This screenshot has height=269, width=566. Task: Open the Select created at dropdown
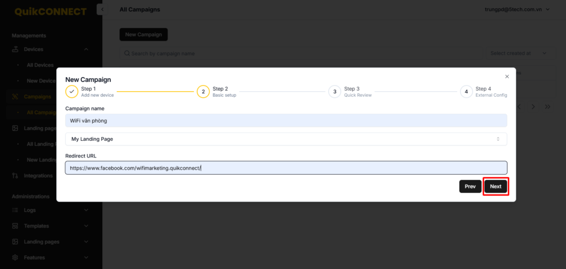521,53
